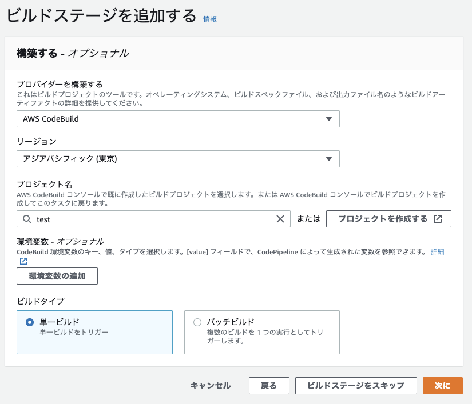Proceed with the orange 次に button
Image resolution: width=472 pixels, height=404 pixels.
point(442,386)
